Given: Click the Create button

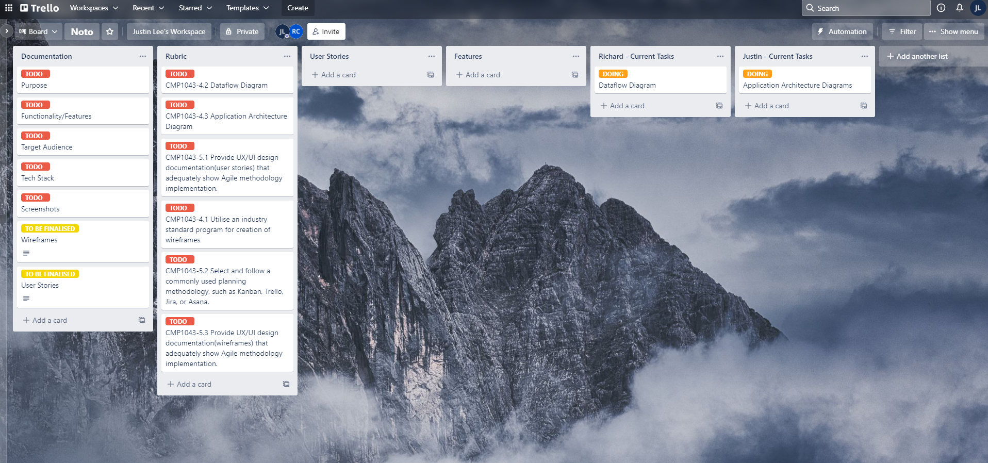Looking at the screenshot, I should (x=298, y=8).
